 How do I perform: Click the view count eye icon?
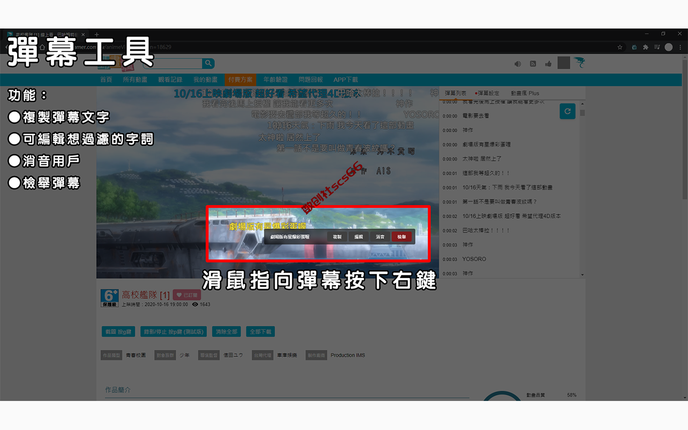click(x=194, y=304)
